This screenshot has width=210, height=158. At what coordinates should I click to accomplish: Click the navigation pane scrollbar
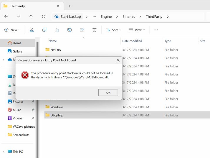tap(37, 100)
